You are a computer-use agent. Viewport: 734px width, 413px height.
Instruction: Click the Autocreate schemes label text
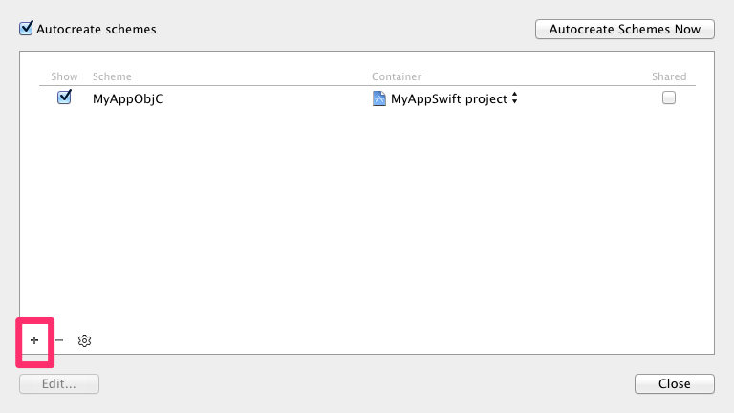pos(96,29)
